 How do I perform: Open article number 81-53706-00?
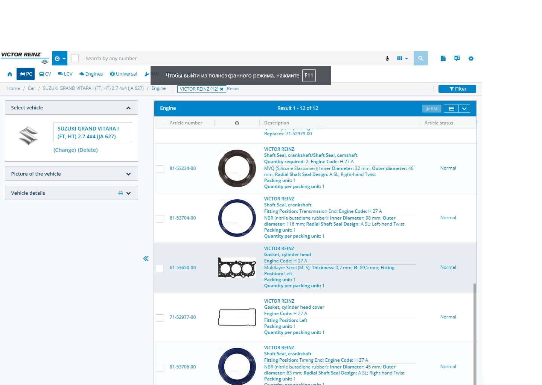point(183,367)
